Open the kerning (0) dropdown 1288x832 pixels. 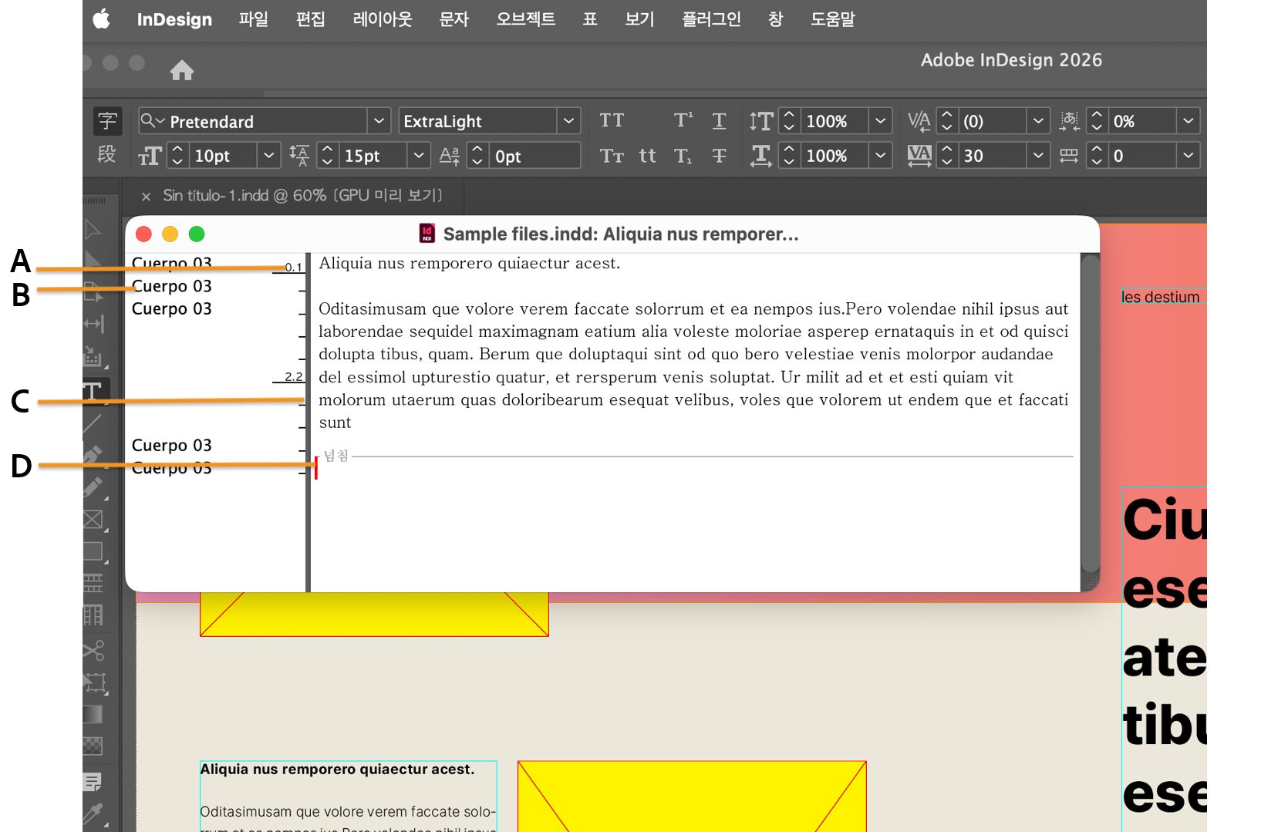point(1038,121)
